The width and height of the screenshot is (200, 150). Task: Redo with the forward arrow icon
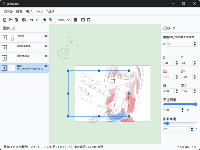(37, 20)
